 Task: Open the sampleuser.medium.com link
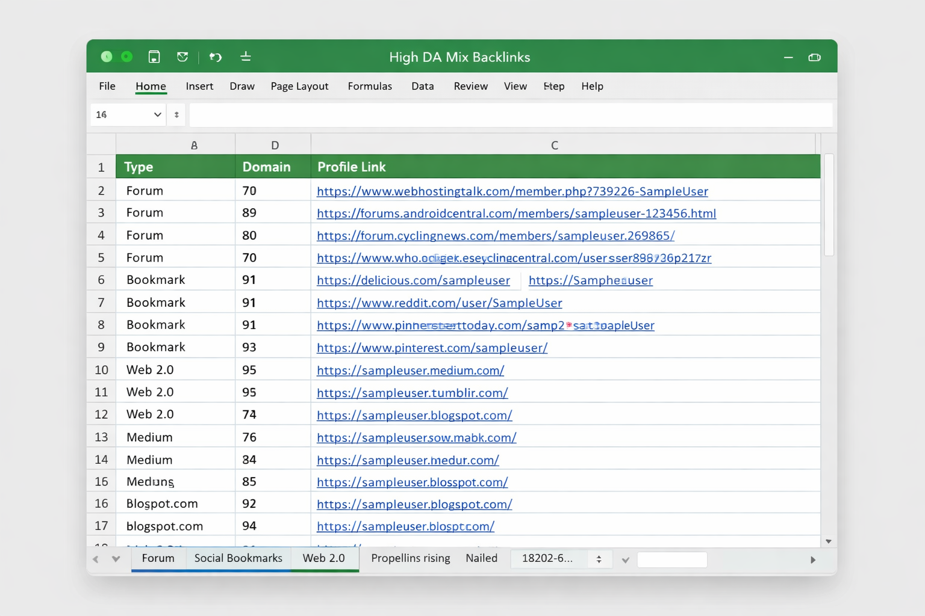(410, 371)
